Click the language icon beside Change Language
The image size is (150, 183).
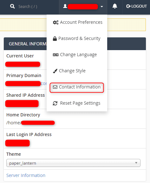(55, 55)
